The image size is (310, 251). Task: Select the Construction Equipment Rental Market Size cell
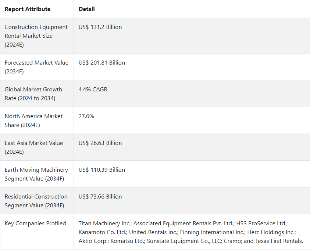[36, 36]
